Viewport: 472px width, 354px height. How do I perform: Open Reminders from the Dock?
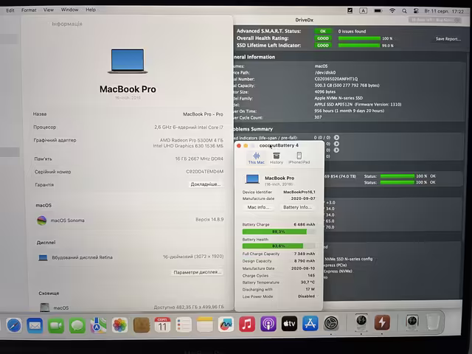[x=184, y=325]
